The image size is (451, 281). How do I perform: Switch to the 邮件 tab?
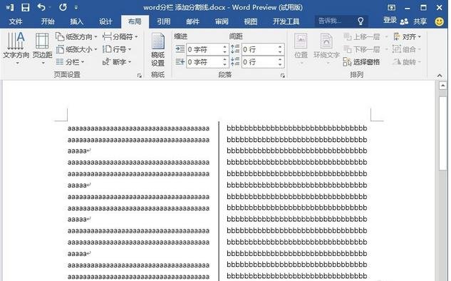(x=192, y=21)
